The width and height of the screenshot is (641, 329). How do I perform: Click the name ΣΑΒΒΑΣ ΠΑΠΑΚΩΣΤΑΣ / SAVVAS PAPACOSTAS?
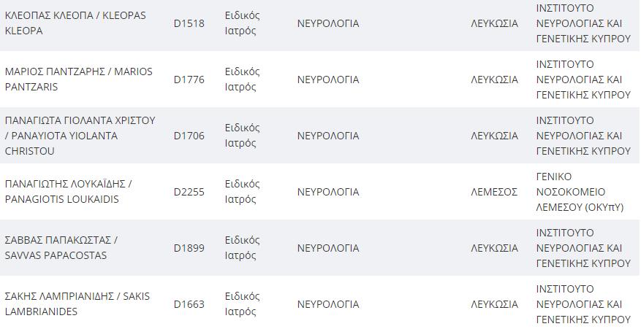pyautogui.click(x=61, y=248)
